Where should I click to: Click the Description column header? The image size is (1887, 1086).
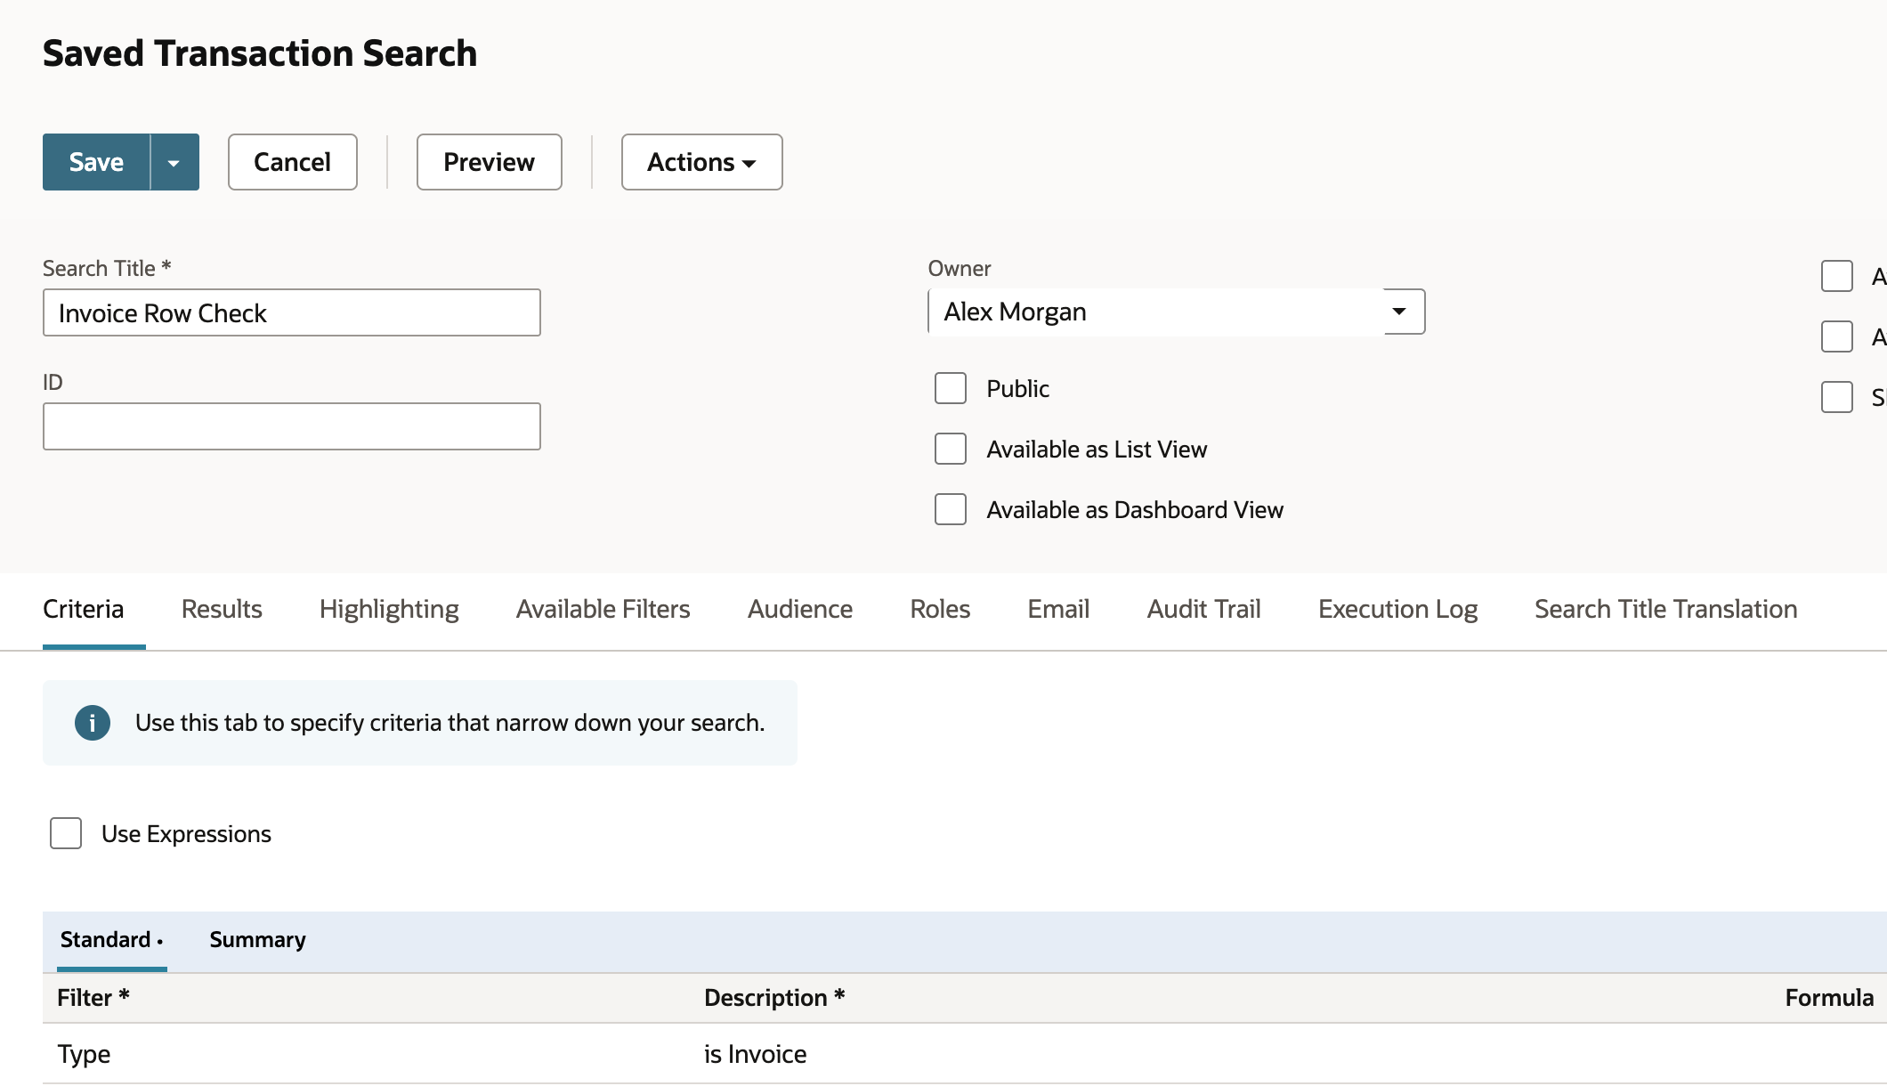coord(774,997)
